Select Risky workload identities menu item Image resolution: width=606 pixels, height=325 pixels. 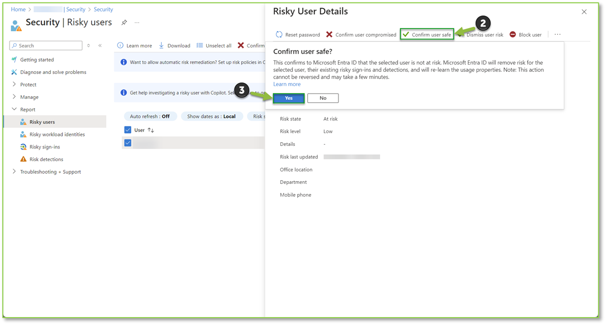(x=57, y=134)
